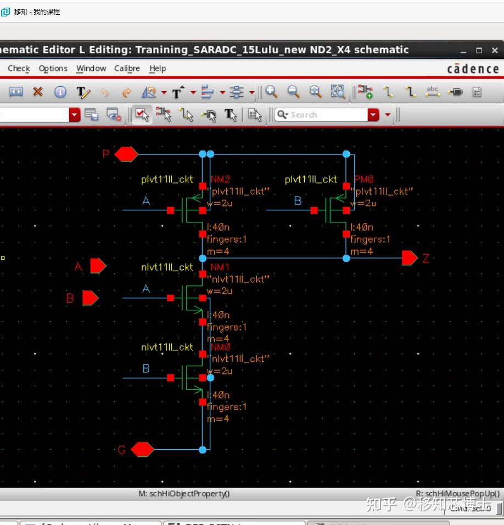The height and width of the screenshot is (525, 504).
Task: Click the window layout icon in the second toolbar row
Action: [91, 115]
